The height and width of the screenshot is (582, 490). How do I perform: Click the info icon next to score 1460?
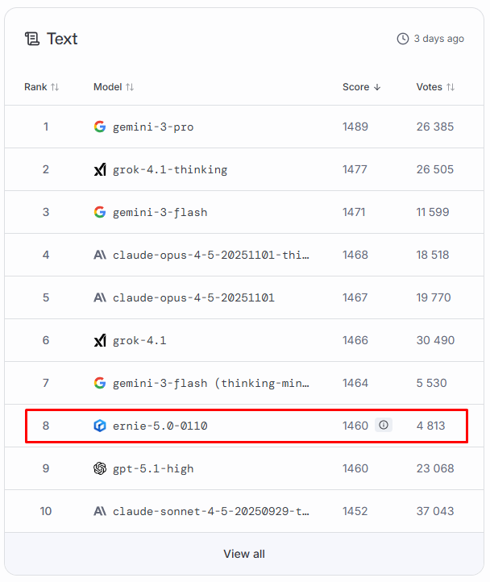click(384, 426)
